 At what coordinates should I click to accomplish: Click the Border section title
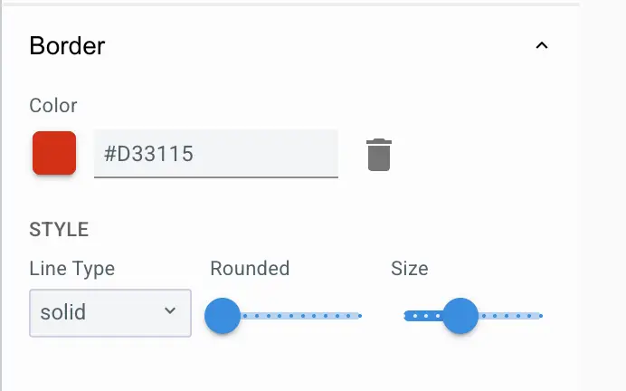pyautogui.click(x=68, y=46)
